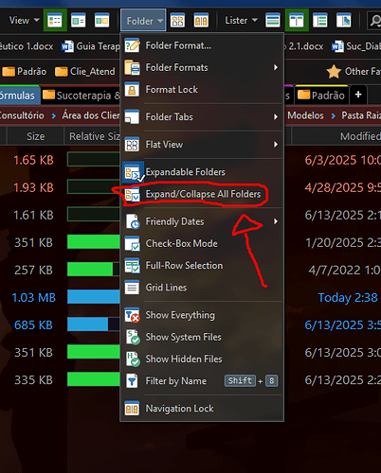The width and height of the screenshot is (381, 473).
Task: Click the folder tree pane toolbar icon
Action: coord(320,21)
